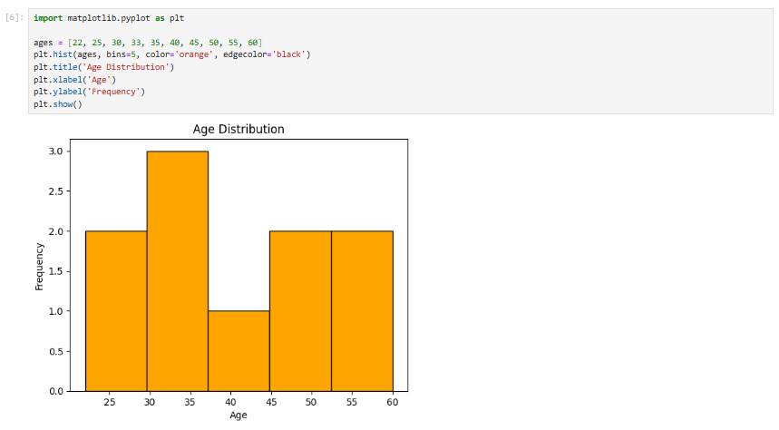Screen dimensions: 779x430
Task: Click the y-axis tick label 1.5
Action: [55, 271]
